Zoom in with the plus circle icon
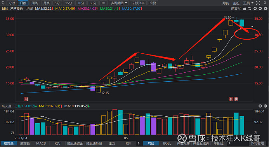 [x=255, y=9]
